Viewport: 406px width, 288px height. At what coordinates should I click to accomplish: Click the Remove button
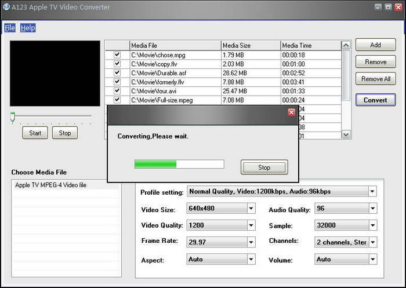point(375,62)
